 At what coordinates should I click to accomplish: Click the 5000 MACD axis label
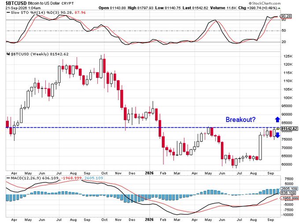(x=289, y=184)
